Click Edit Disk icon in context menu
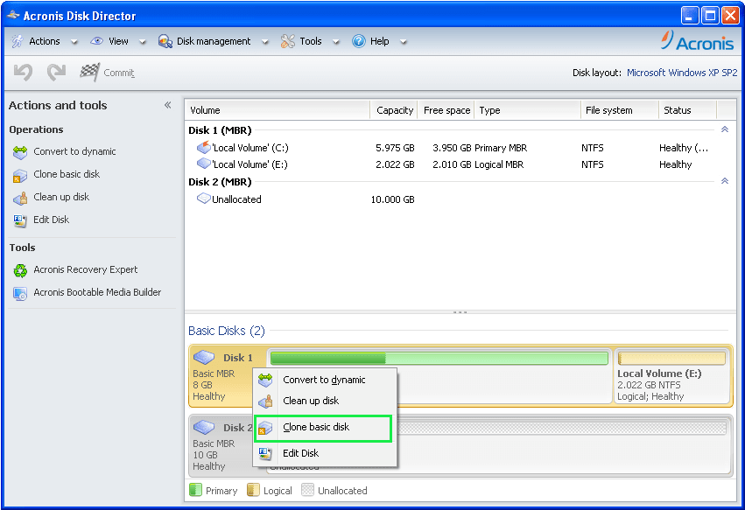The width and height of the screenshot is (745, 510). pyautogui.click(x=265, y=453)
